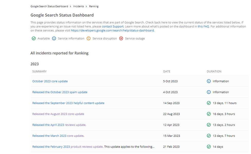
Task: Click Information text in the core update row
Action: coord(221,81)
